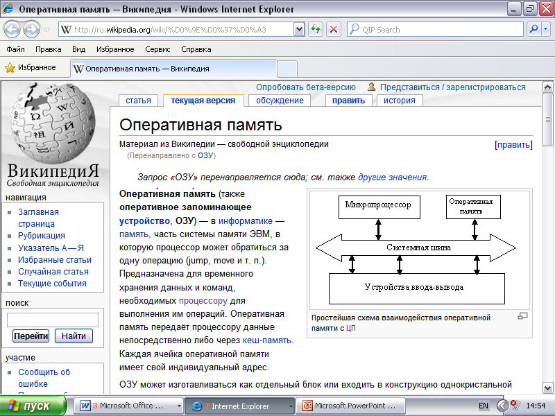
Task: Open the Избранное favorites star button
Action: pos(31,67)
